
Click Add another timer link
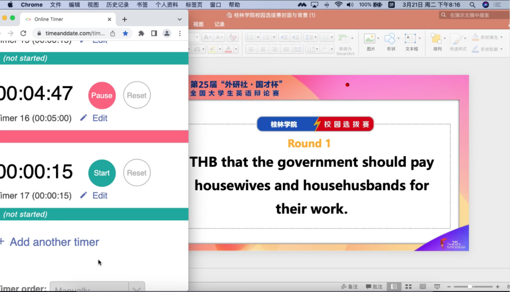(x=54, y=242)
